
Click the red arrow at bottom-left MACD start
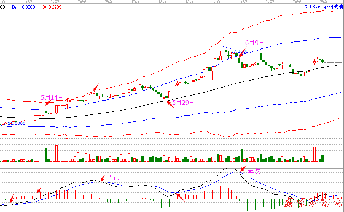click(x=11, y=199)
